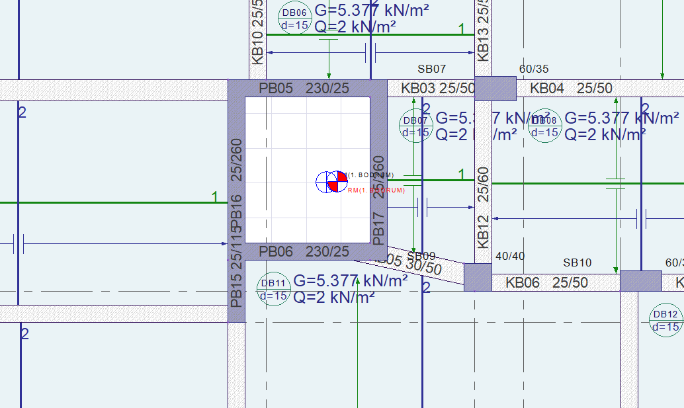This screenshot has width=684, height=408.
Task: Select shear wall PB05 230/25 label
Action: (304, 88)
